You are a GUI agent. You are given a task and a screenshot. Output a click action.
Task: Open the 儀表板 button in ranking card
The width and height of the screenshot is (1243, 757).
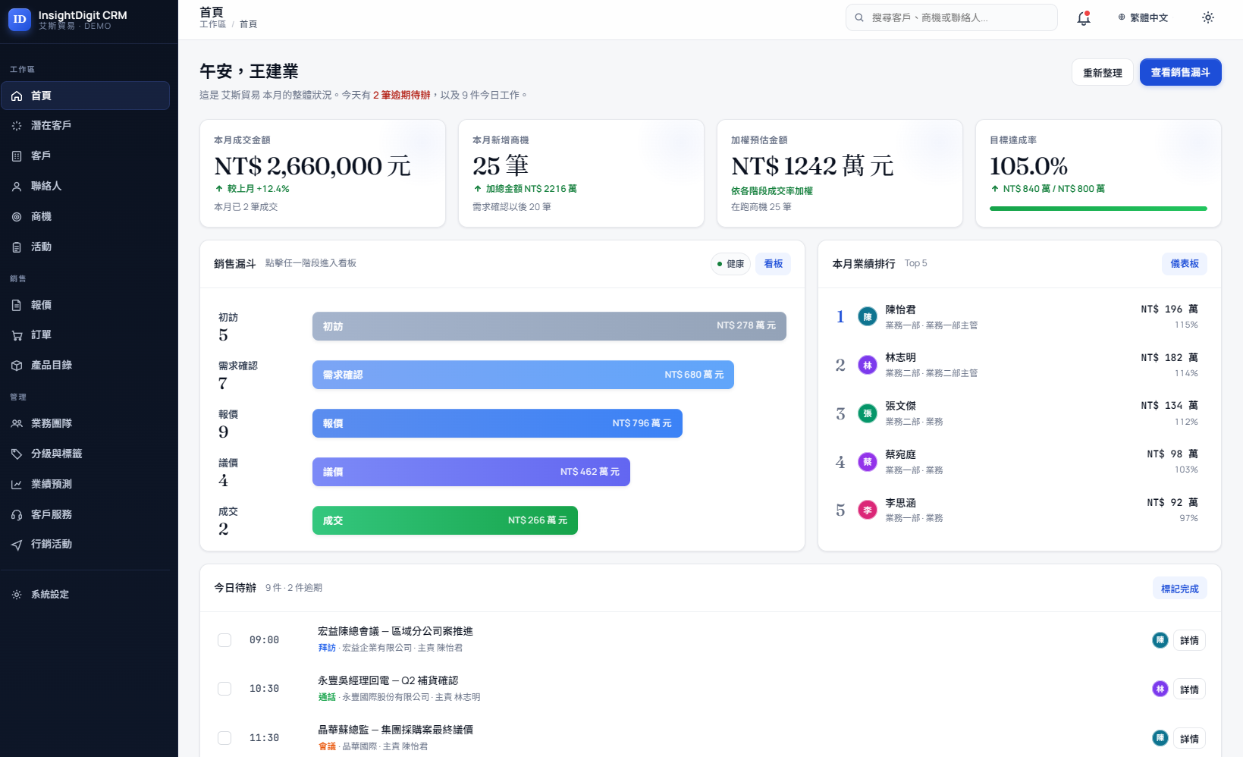1185,264
